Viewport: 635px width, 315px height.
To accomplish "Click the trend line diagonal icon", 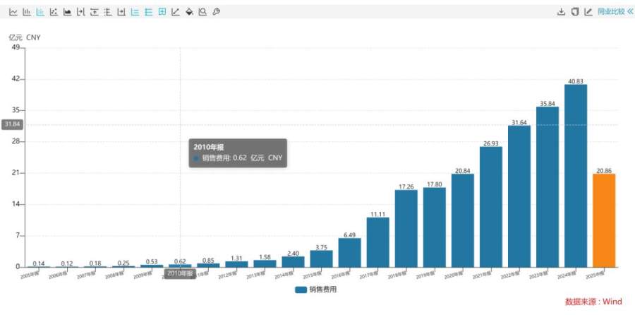I will [176, 12].
